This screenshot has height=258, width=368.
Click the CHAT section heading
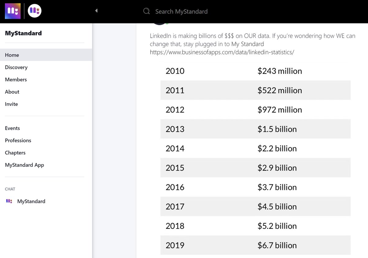click(x=10, y=189)
